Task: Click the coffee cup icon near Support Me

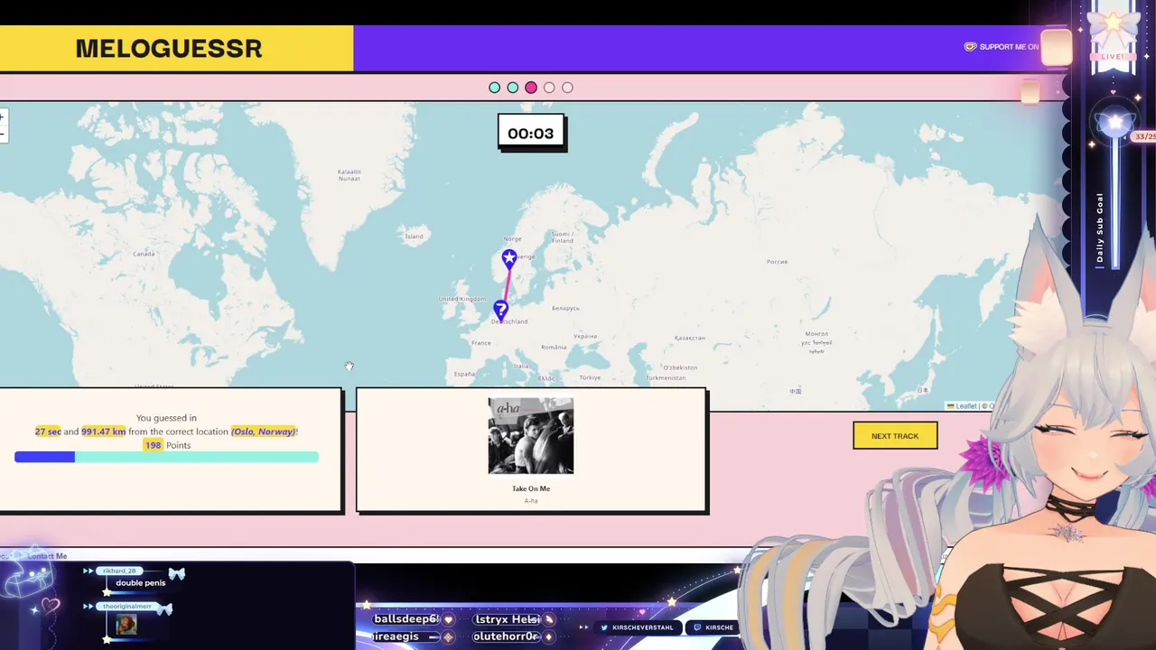Action: pos(970,47)
